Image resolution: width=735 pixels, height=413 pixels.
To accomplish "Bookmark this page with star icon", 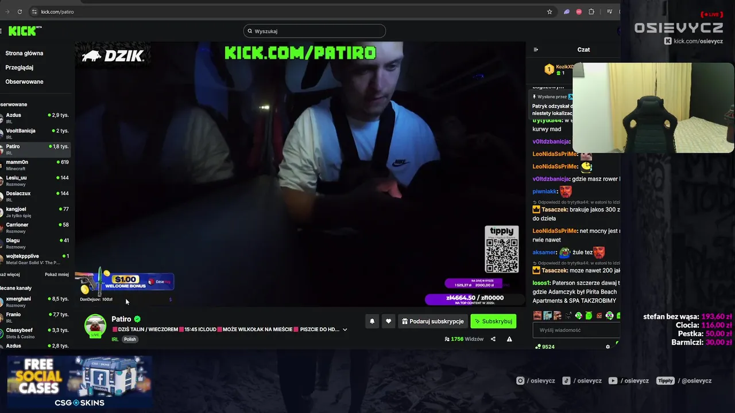I will pos(550,11).
